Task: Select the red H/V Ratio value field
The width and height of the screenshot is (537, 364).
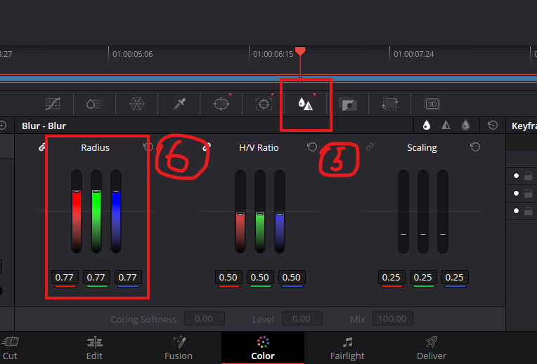Action: [228, 278]
